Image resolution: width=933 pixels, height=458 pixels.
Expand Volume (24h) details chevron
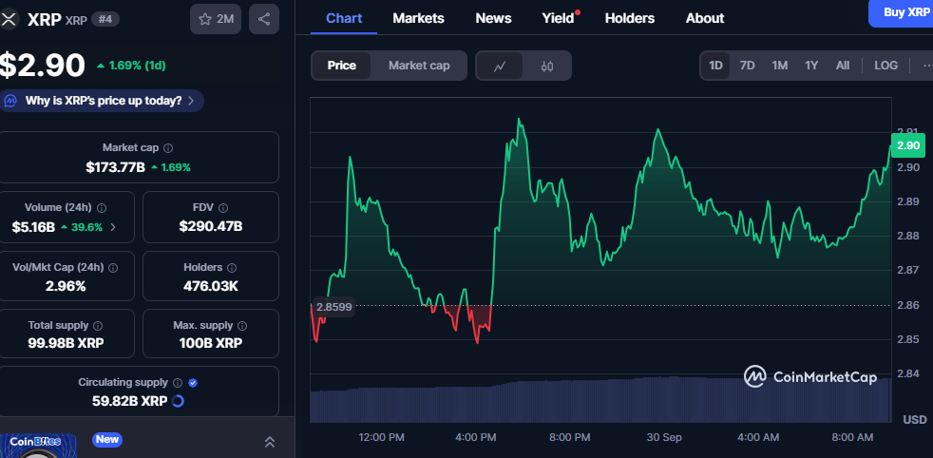pyautogui.click(x=114, y=227)
